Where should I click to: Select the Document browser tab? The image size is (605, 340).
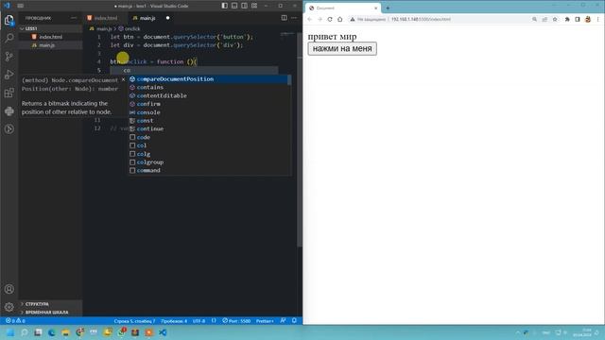point(342,8)
